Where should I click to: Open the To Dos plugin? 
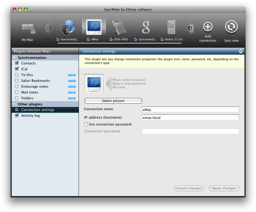click(27, 75)
